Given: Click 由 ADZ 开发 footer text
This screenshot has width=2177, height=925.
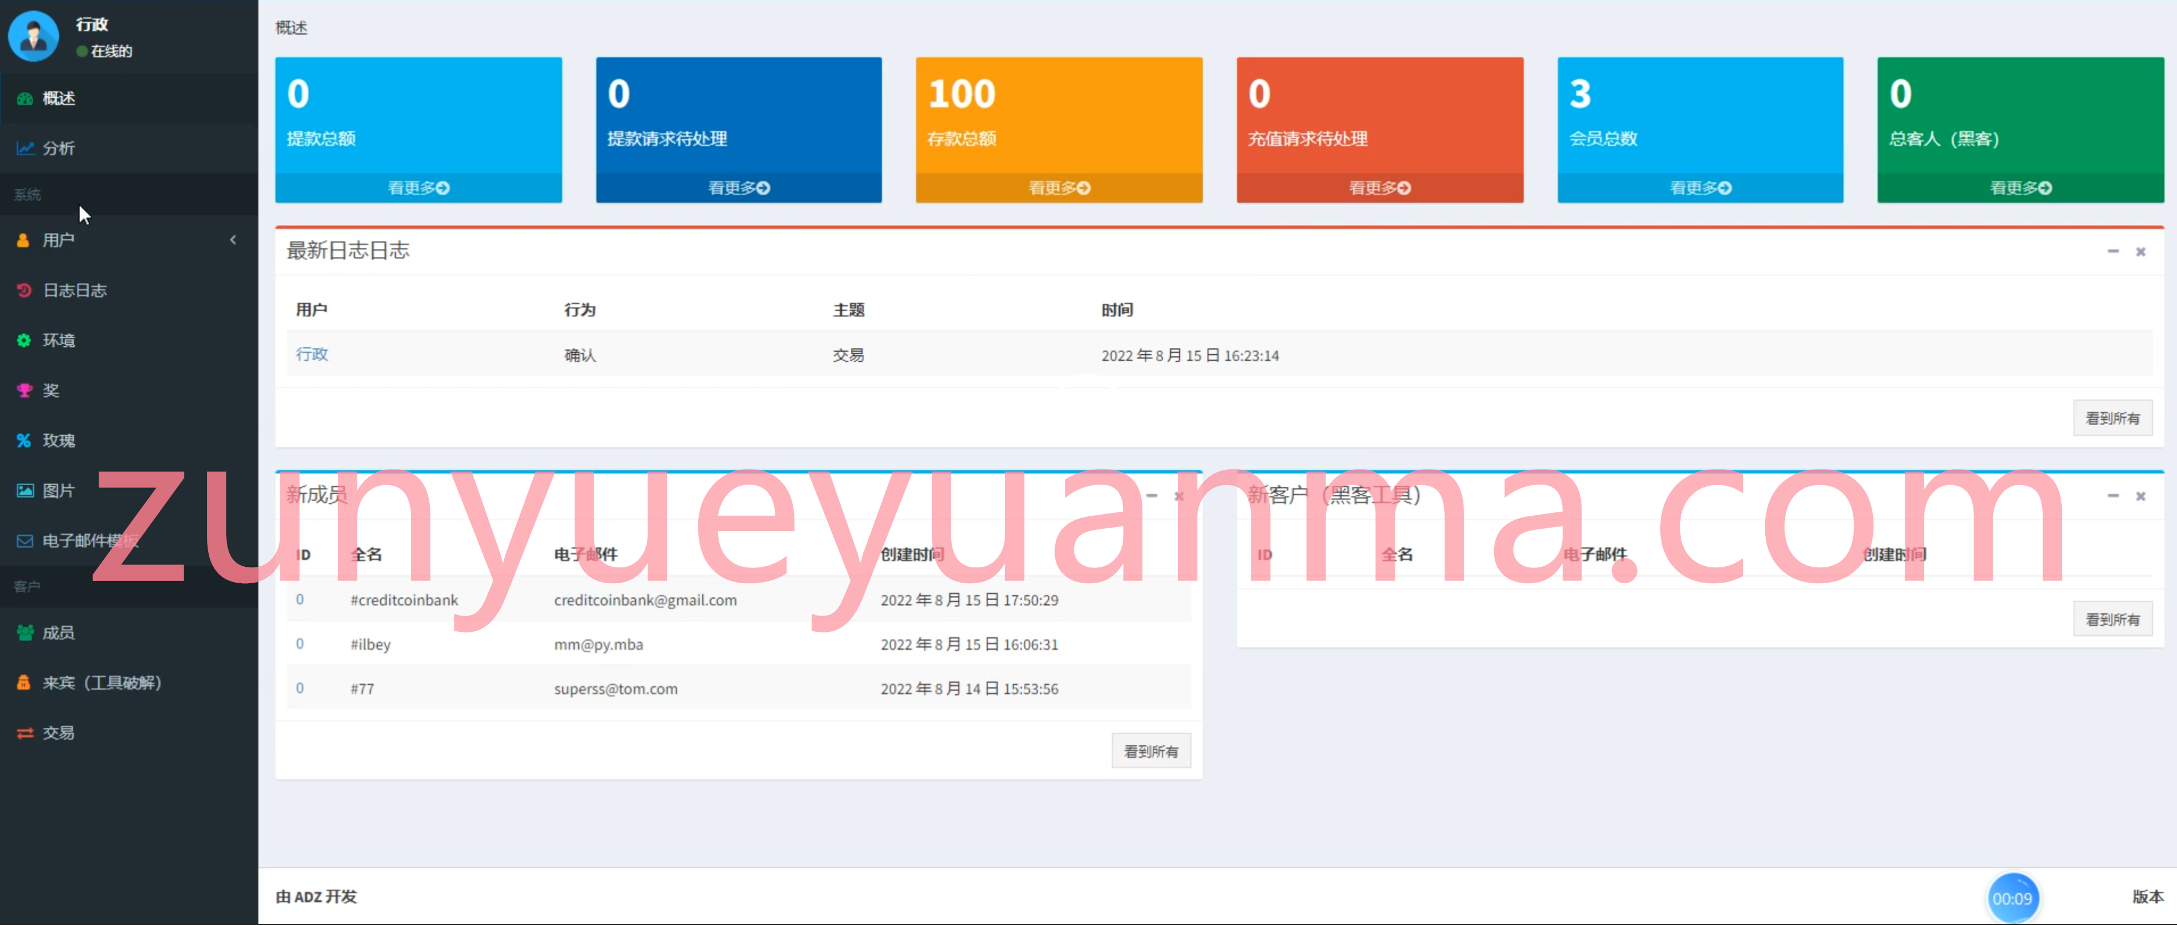Looking at the screenshot, I should pos(316,896).
